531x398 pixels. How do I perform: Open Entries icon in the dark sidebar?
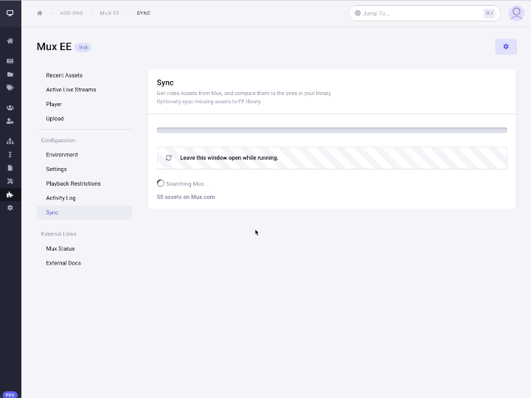pos(10,61)
